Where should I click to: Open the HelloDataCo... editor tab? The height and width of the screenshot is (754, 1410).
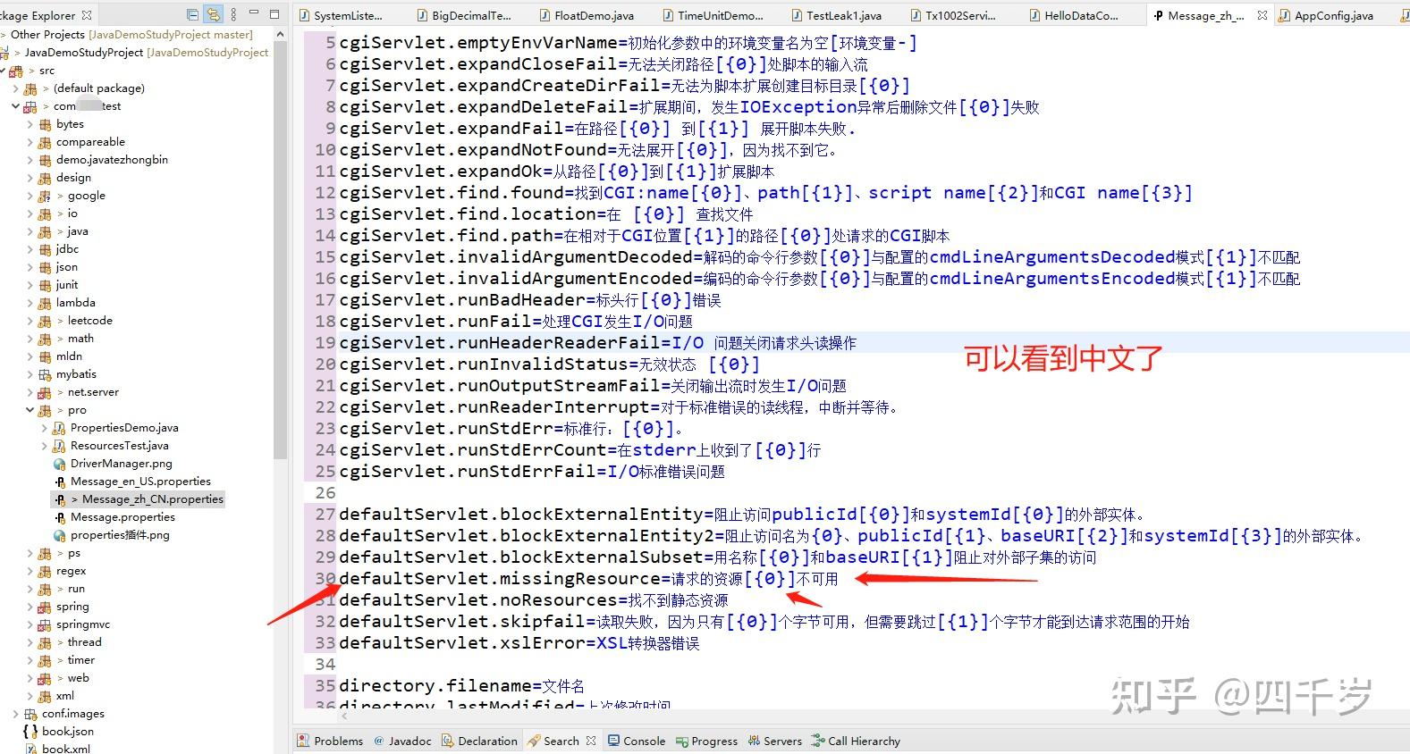(1073, 15)
